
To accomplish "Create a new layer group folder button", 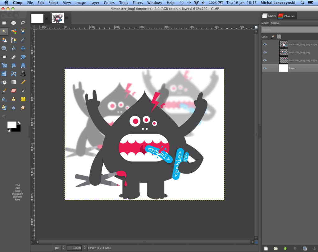I will 275,248.
